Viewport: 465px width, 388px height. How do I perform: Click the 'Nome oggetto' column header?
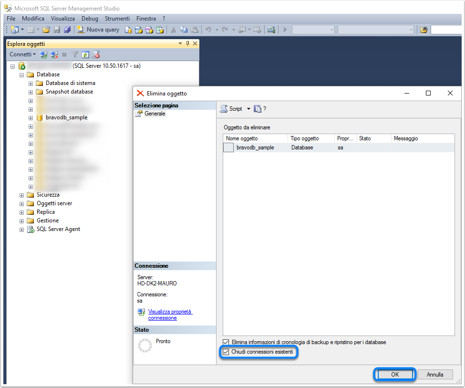tap(255, 138)
